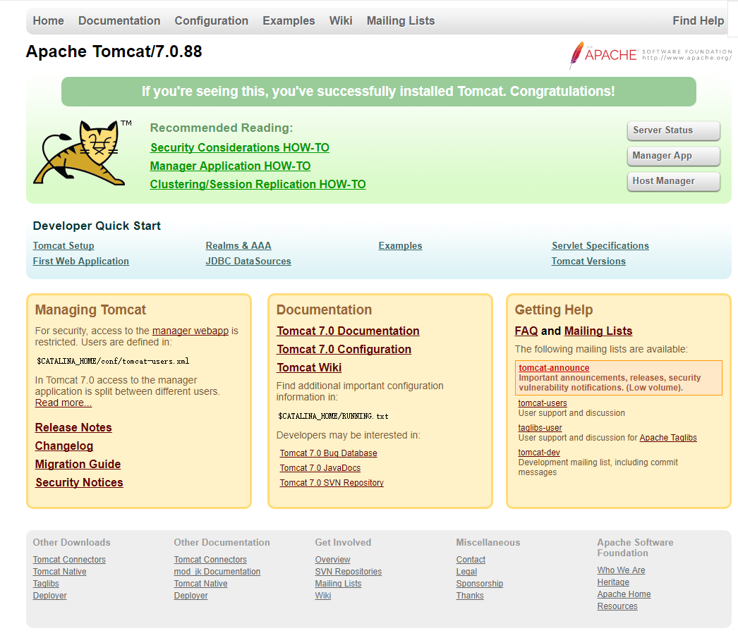Open Tomcat Wiki link in Documentation box
Viewport: 738px width, 638px height.
coord(309,368)
